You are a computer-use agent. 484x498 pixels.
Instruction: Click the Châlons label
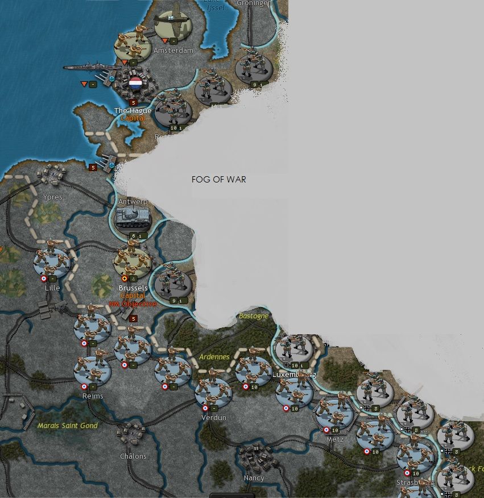(133, 456)
